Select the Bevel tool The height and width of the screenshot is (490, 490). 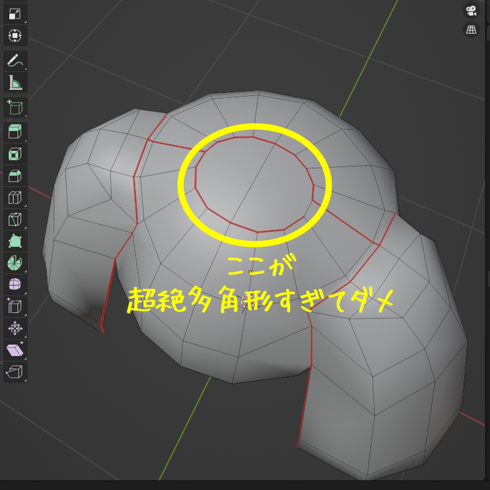coord(15,176)
